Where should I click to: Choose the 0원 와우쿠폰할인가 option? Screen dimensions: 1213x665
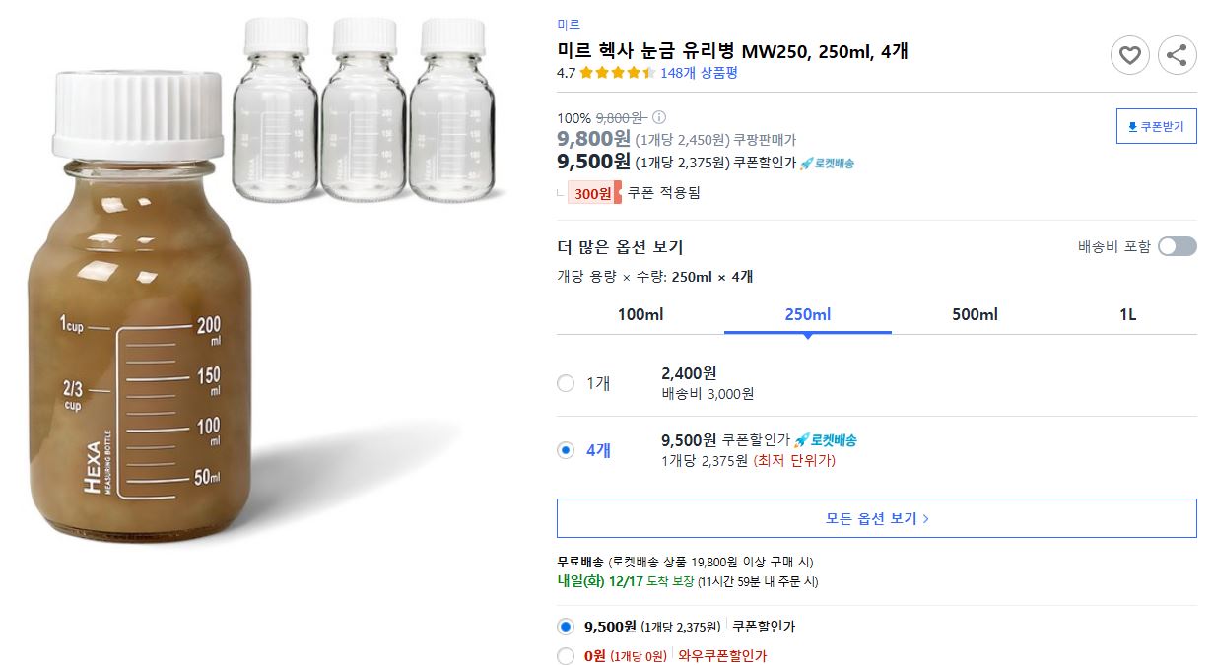565,655
